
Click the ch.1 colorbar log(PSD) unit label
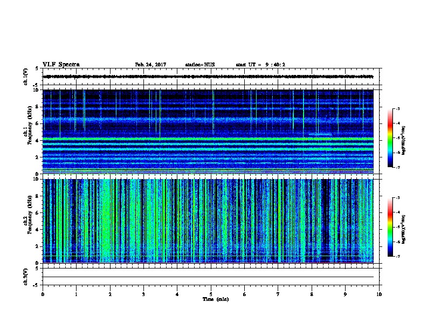pos(404,140)
